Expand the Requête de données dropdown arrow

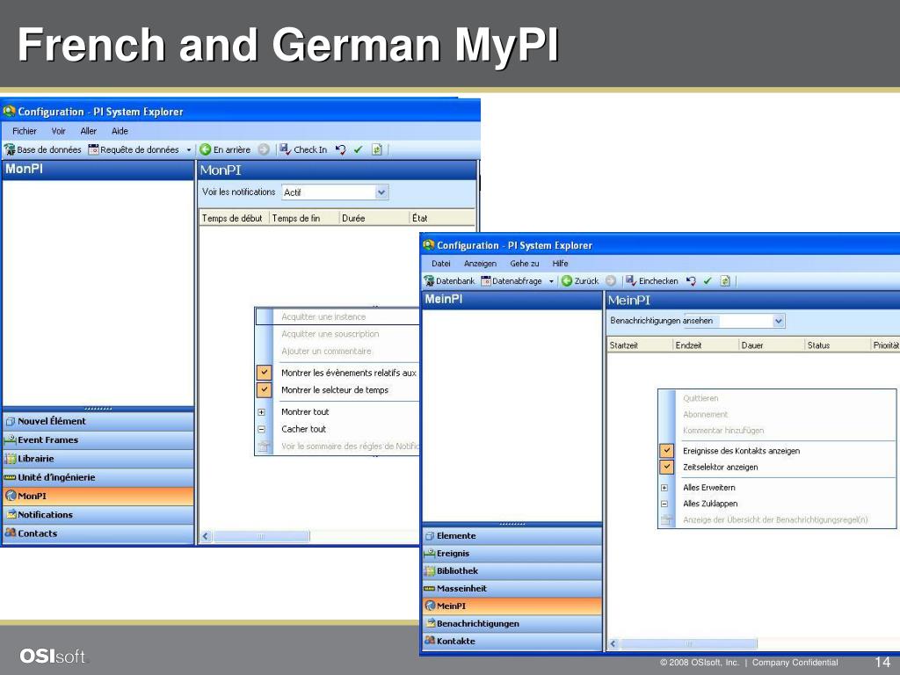point(189,149)
